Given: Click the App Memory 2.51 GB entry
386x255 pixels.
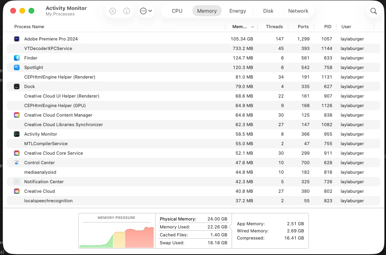Looking at the screenshot, I should point(270,224).
